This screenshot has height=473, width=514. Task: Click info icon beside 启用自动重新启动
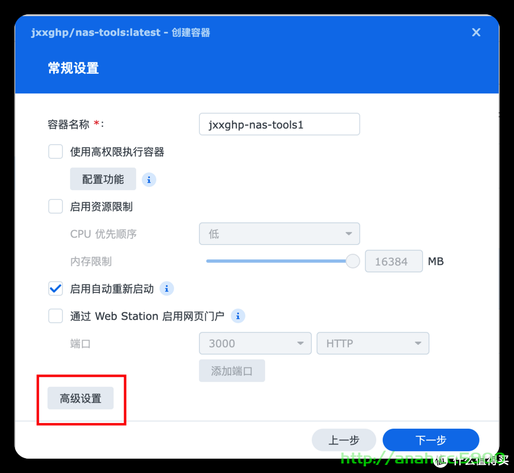click(x=167, y=289)
